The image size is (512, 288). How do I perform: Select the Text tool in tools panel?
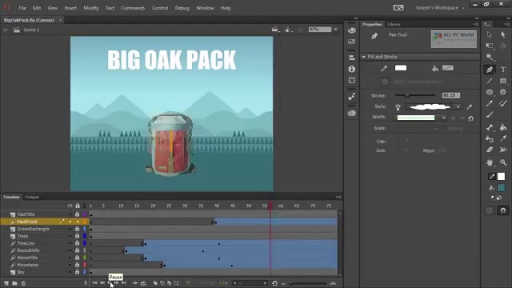click(502, 69)
